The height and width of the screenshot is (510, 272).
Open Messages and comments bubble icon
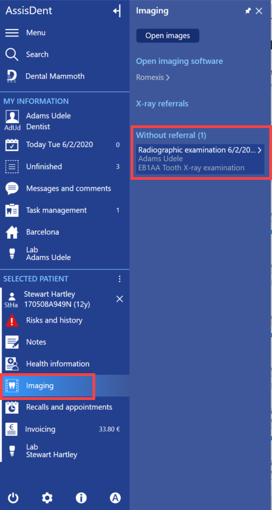pos(12,189)
